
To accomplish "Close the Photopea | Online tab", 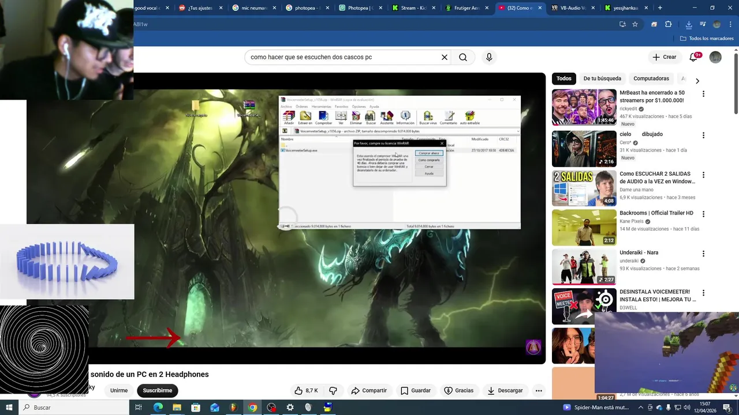I will [380, 8].
